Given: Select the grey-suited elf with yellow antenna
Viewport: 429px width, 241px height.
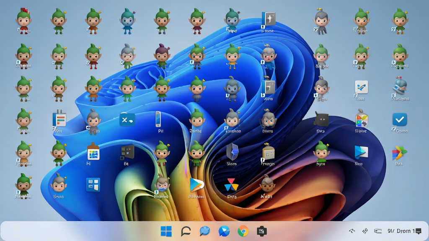Looking at the screenshot, I should click(321, 21).
